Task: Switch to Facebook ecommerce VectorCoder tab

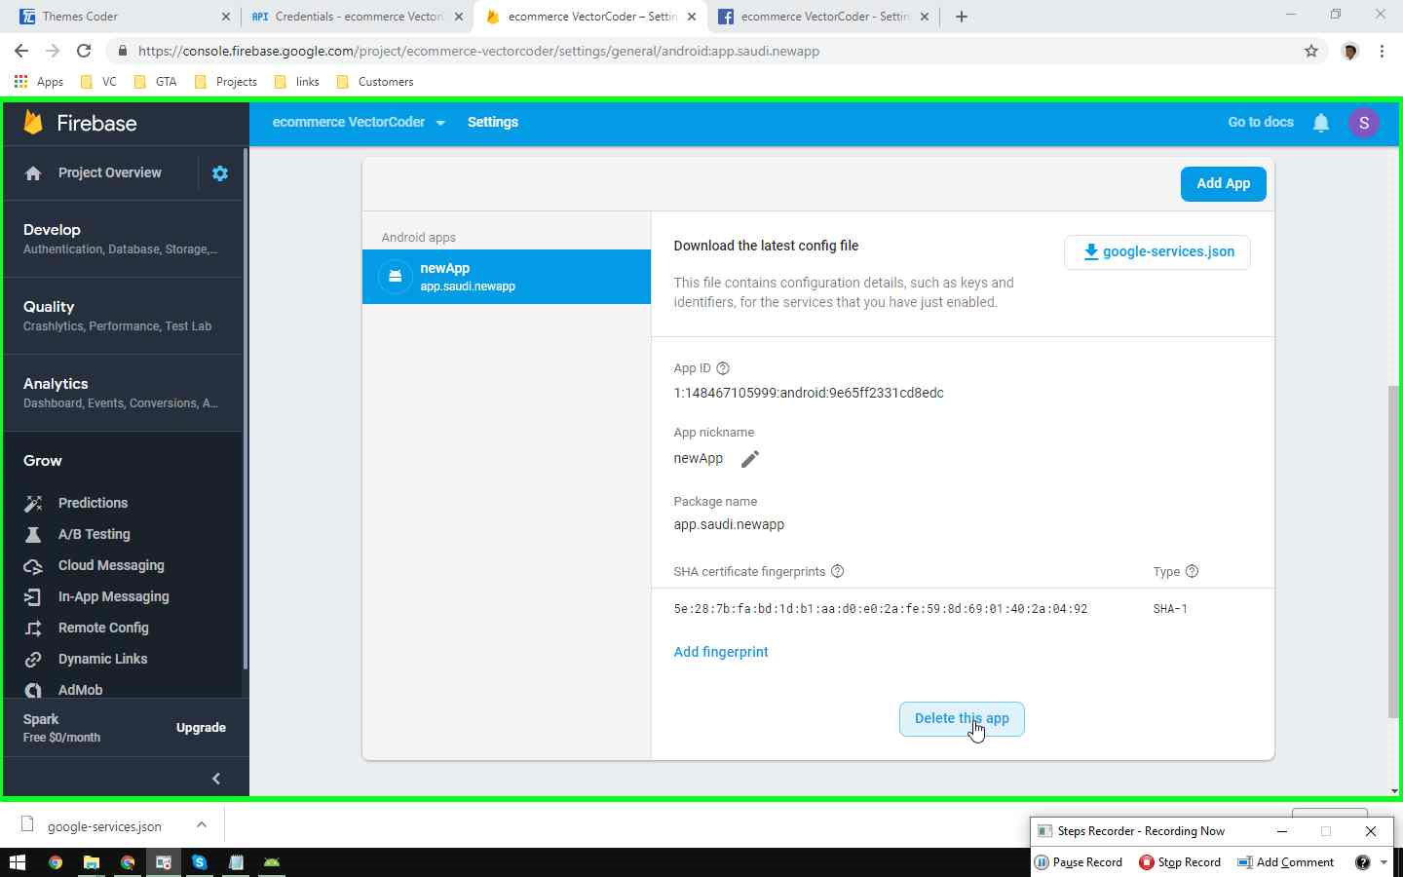Action: [x=823, y=17]
